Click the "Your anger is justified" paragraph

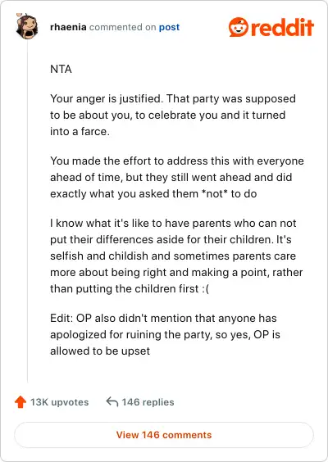(x=173, y=115)
